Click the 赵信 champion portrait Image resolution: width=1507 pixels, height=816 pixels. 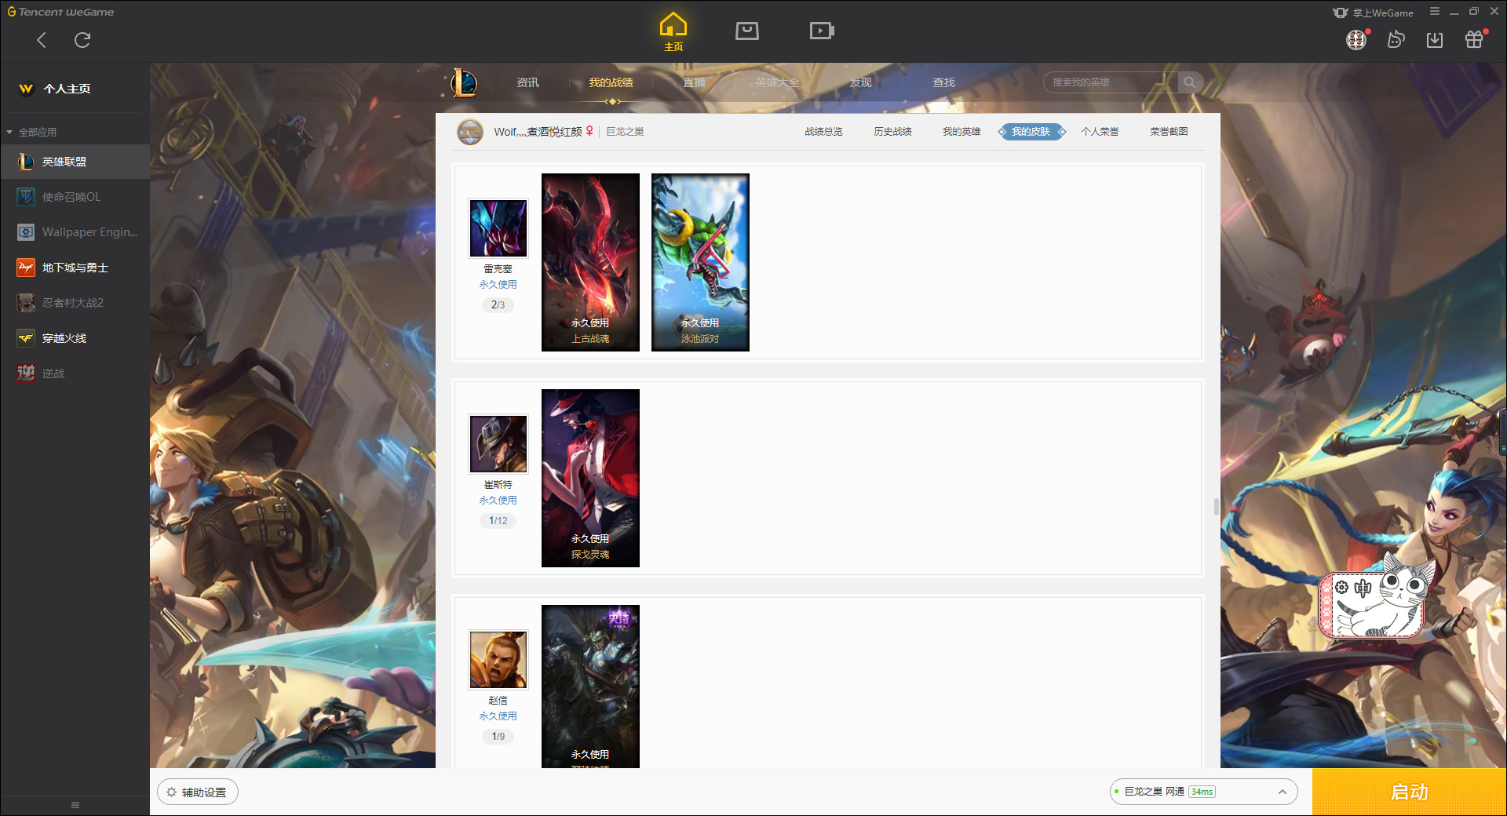498,660
